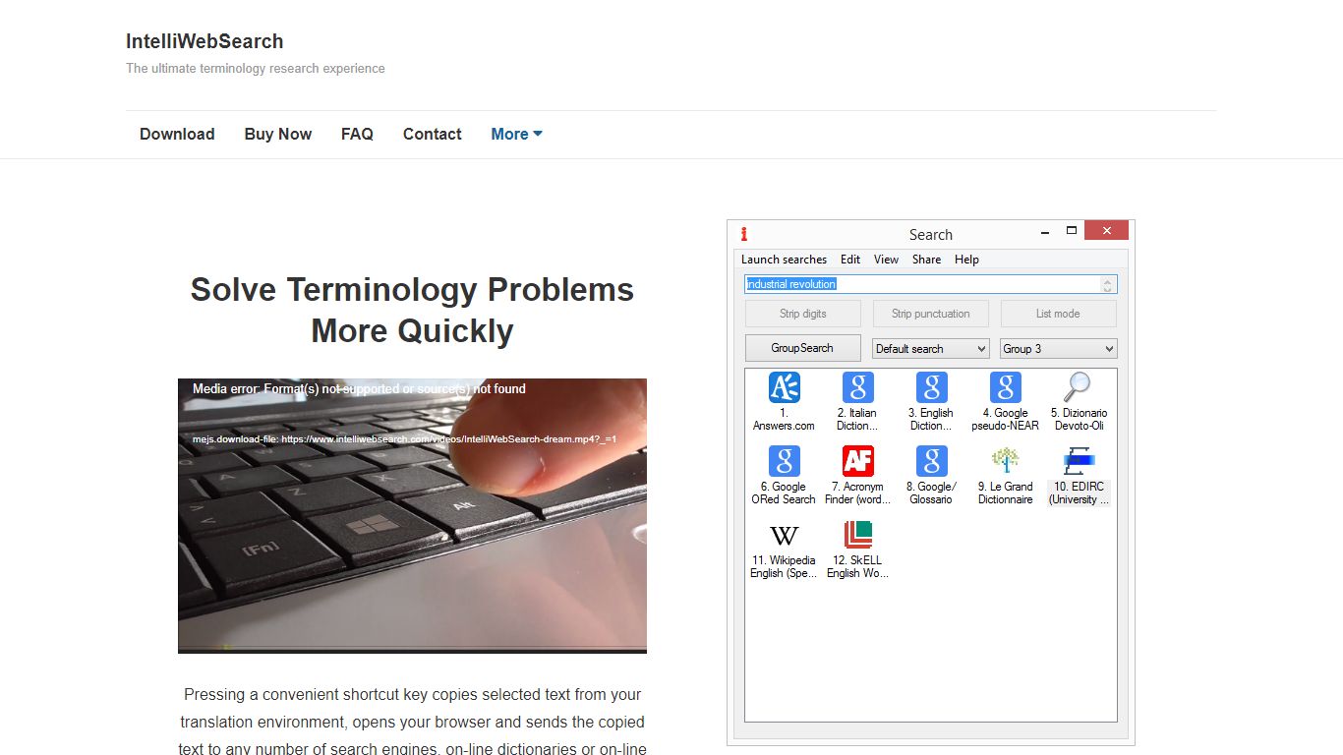Viewport: 1343px width, 755px height.
Task: Expand the Group 3 dropdown
Action: click(x=1058, y=349)
